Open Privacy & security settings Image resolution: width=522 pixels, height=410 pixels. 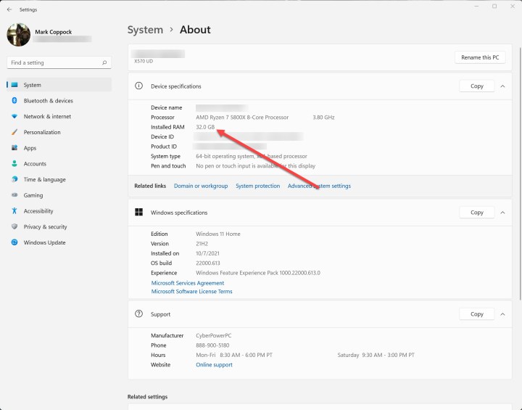[59, 226]
